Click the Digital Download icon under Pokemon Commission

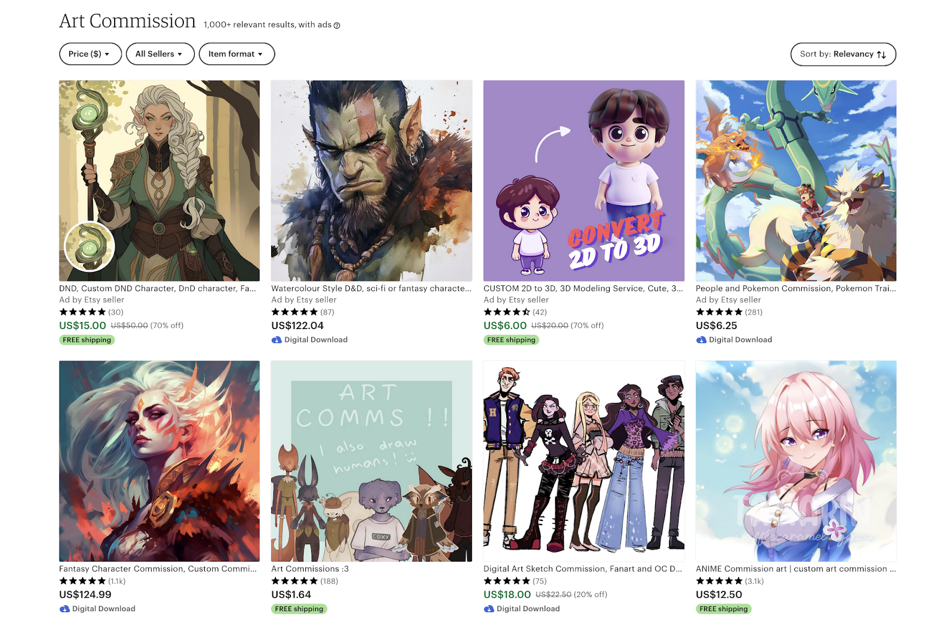(701, 340)
